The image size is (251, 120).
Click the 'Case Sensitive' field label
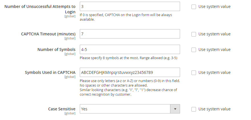tap(62, 109)
